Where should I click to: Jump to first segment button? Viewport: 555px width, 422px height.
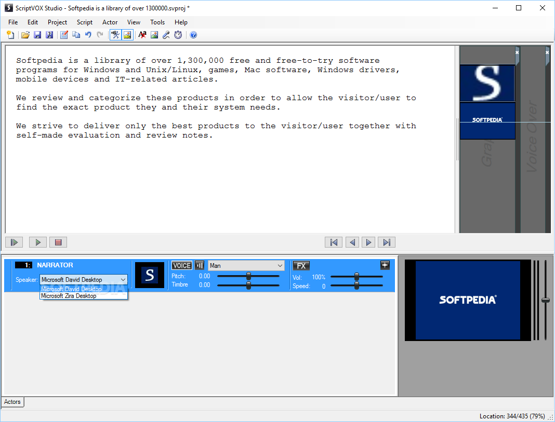pos(334,242)
